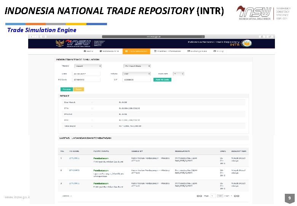Open the Exchange Rate menu item

[x=197, y=51]
